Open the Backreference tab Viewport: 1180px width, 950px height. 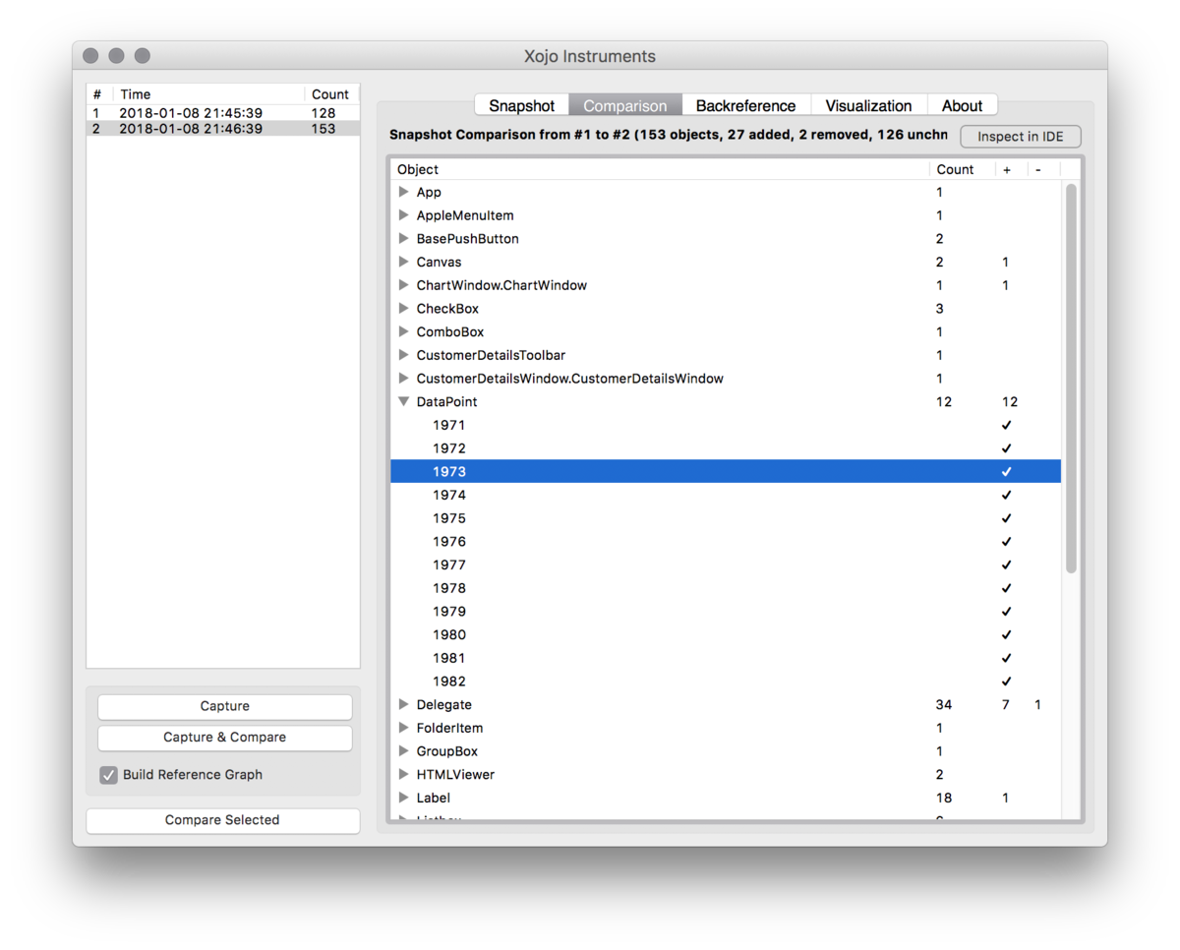click(x=746, y=105)
